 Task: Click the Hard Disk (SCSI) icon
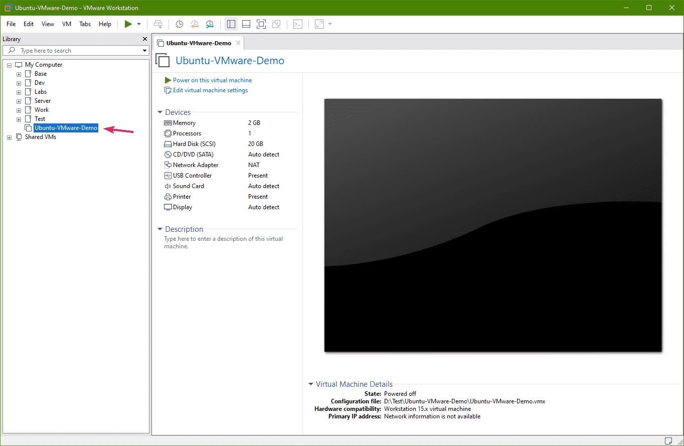point(168,144)
